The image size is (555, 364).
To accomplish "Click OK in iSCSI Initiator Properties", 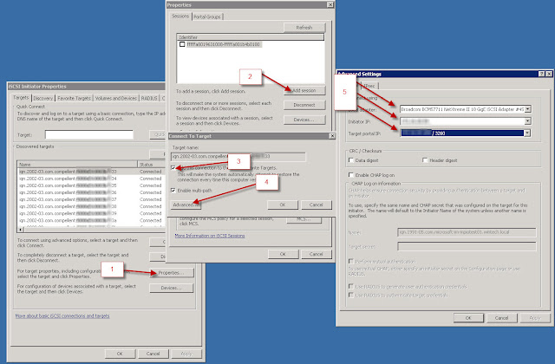I will pyautogui.click(x=120, y=354).
